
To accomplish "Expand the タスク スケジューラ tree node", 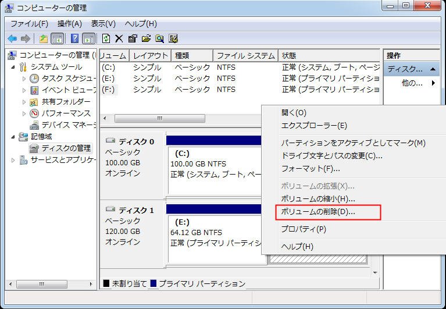I will [x=24, y=79].
